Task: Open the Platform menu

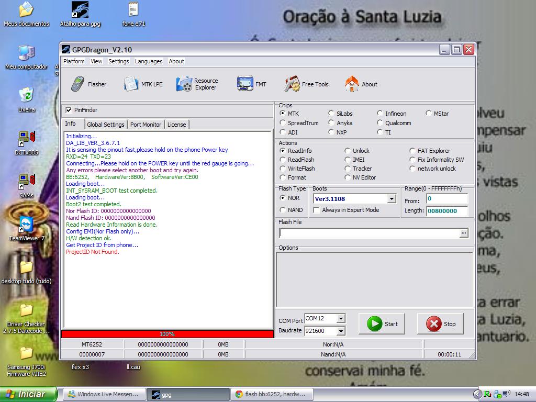Action: [74, 61]
